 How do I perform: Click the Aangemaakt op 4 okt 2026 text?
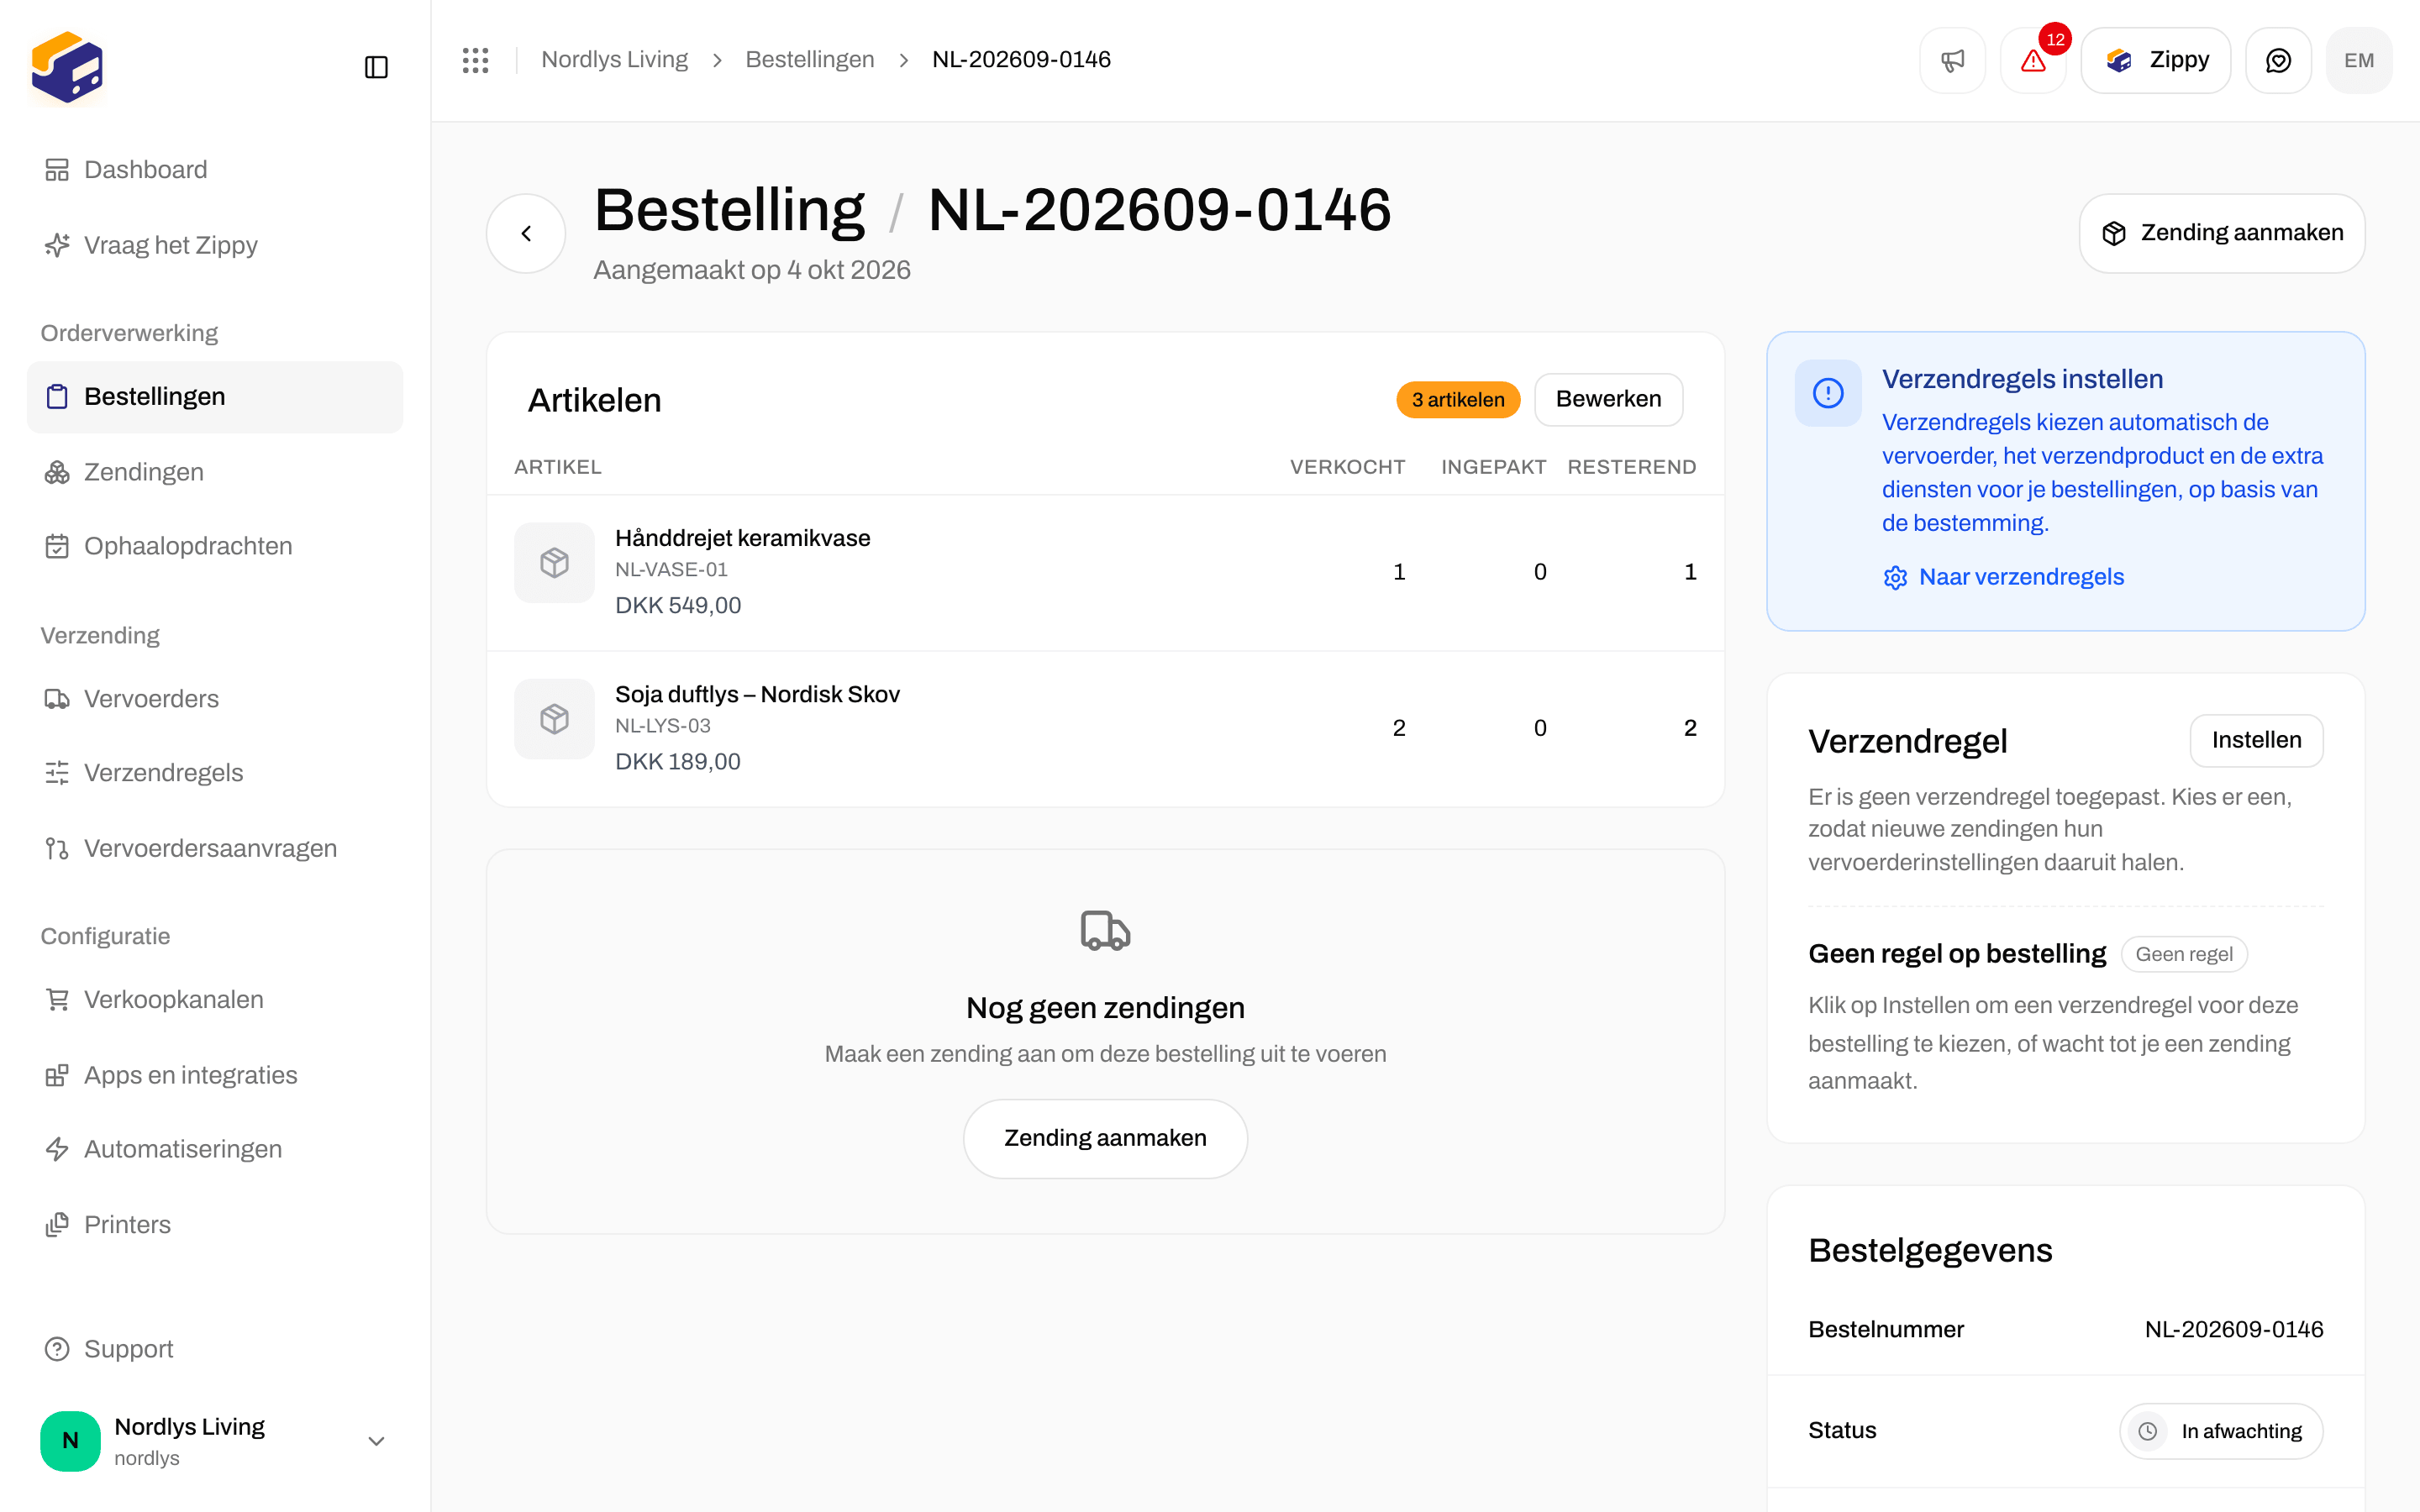coord(752,270)
